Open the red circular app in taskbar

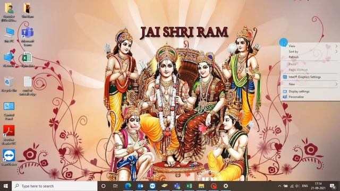(x=214, y=186)
